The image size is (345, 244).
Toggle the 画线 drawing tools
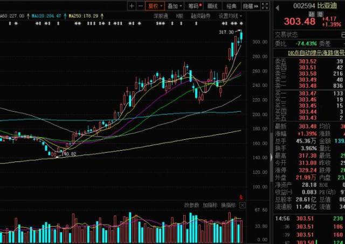[213, 6]
